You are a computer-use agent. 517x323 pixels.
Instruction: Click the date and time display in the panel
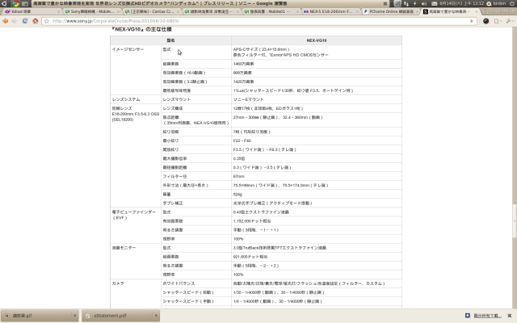[x=461, y=3]
